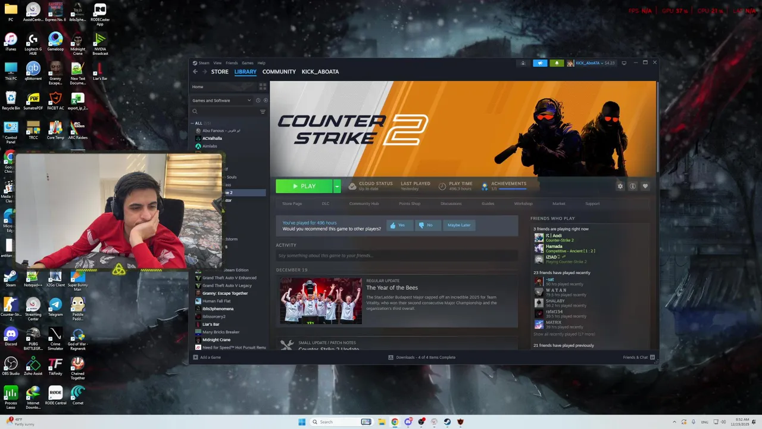Select Liar's Bar in library list
The image size is (762, 429).
[x=211, y=324]
